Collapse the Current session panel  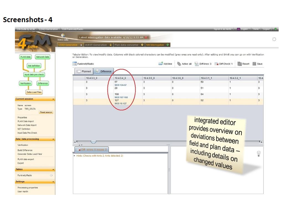tap(53, 99)
